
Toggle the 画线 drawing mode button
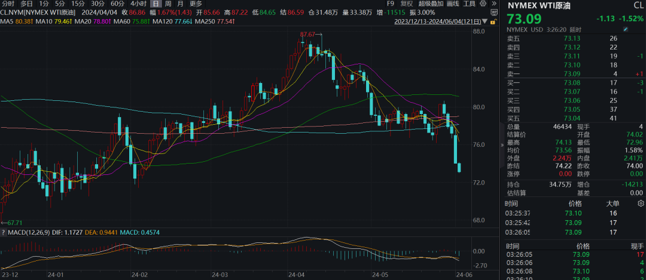(453, 4)
